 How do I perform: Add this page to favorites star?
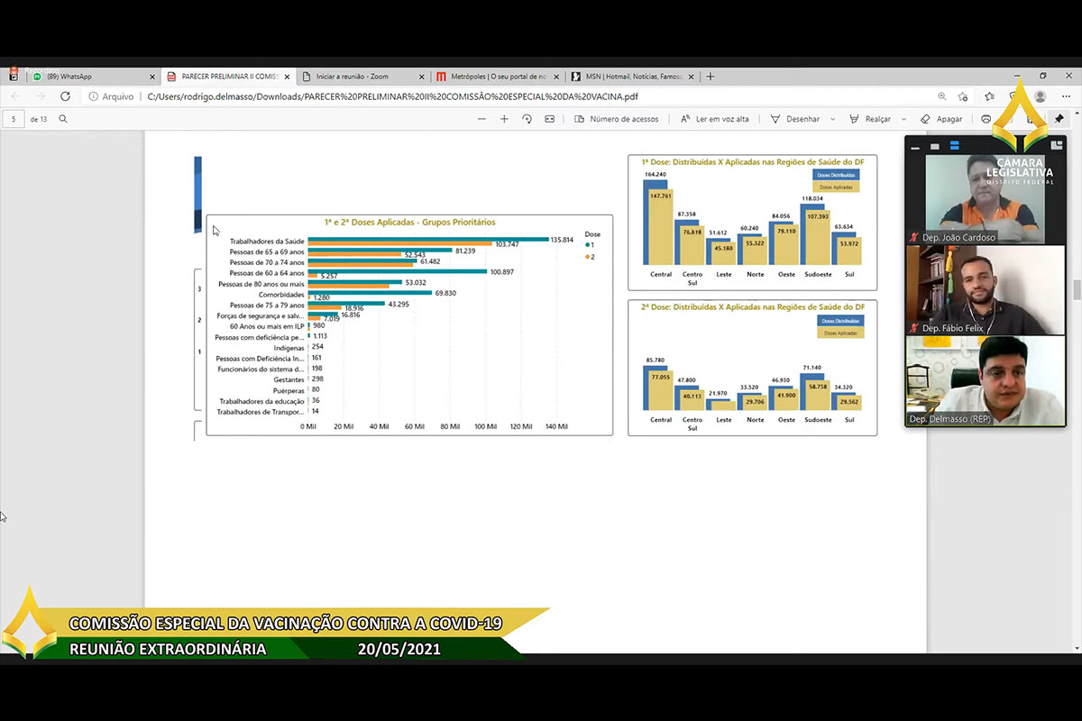click(x=963, y=96)
